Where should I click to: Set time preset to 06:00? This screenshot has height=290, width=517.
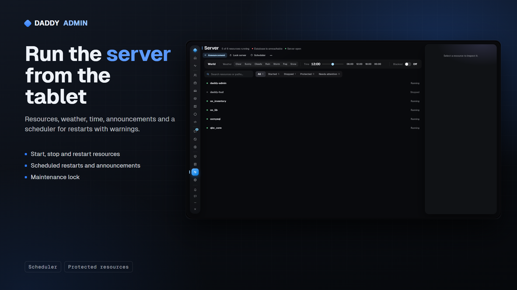tap(350, 64)
